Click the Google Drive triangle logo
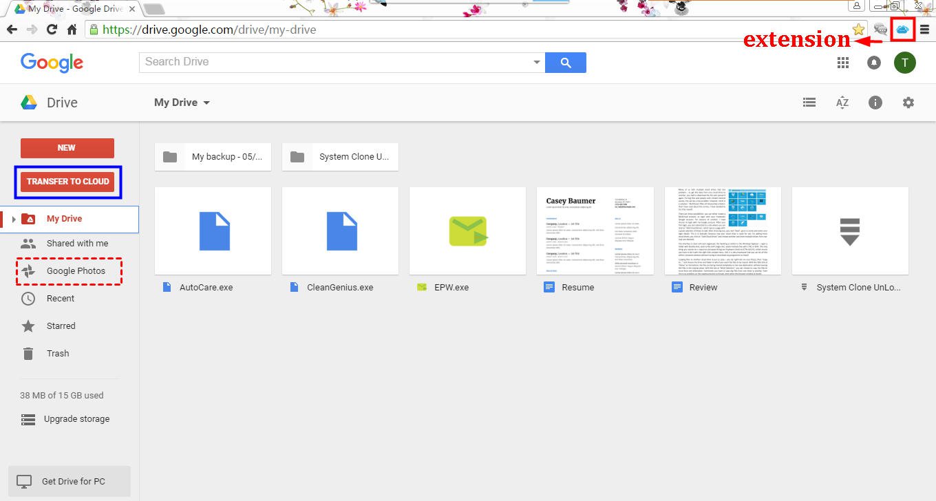This screenshot has width=936, height=501. pos(28,103)
